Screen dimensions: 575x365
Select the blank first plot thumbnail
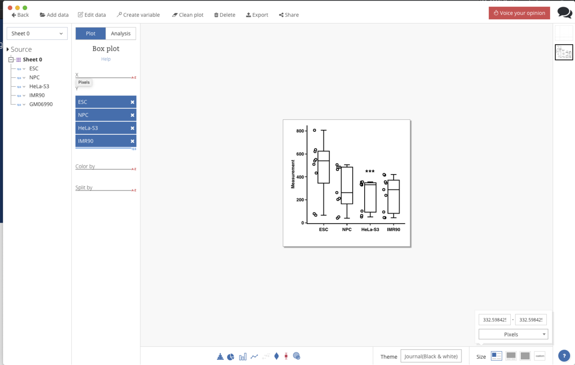click(564, 33)
